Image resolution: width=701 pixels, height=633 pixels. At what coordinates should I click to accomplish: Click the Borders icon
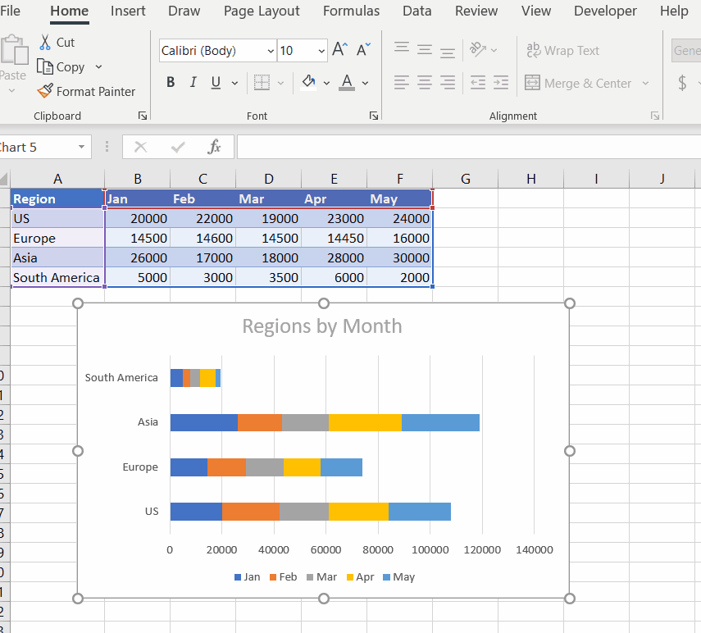[x=262, y=82]
